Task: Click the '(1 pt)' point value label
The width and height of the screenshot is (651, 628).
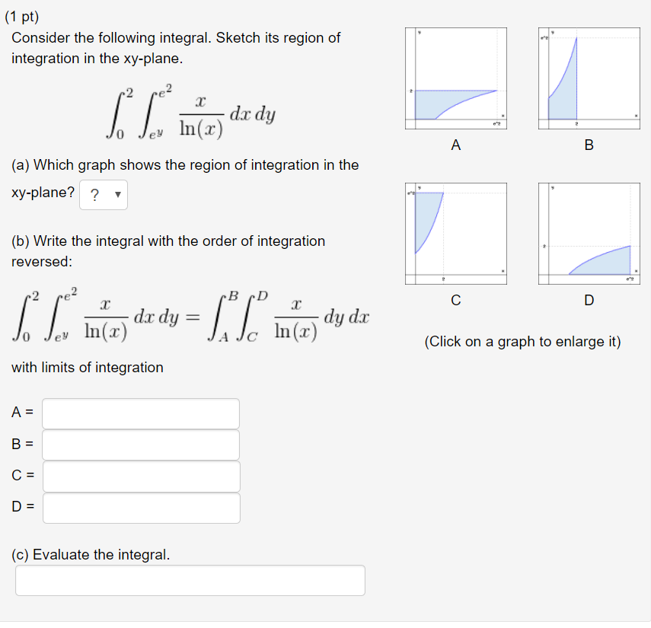Action: tap(23, 16)
